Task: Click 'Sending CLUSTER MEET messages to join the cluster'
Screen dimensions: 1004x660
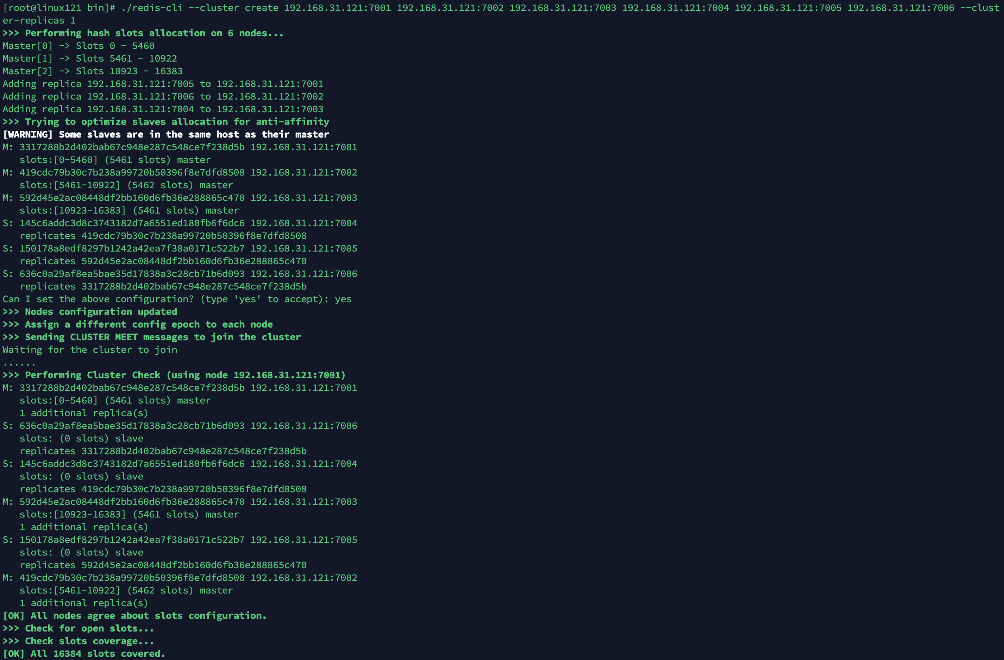Action: 163,337
